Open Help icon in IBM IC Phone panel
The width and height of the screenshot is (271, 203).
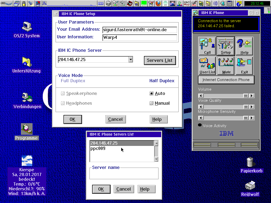244,46
